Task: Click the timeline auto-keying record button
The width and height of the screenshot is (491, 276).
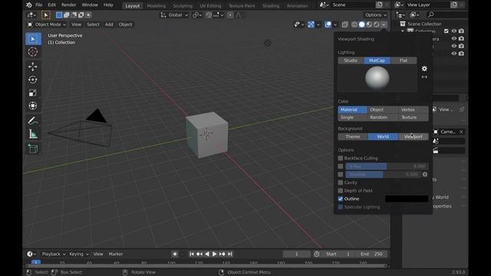Action: click(175, 254)
